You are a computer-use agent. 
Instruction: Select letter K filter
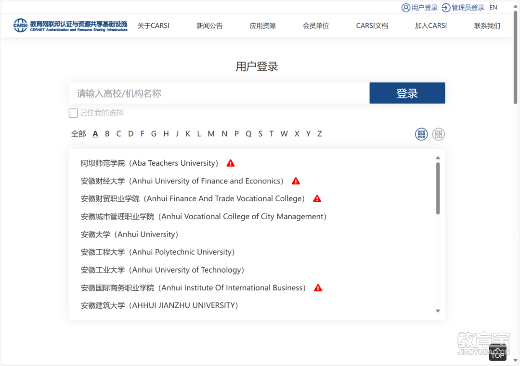[188, 134]
